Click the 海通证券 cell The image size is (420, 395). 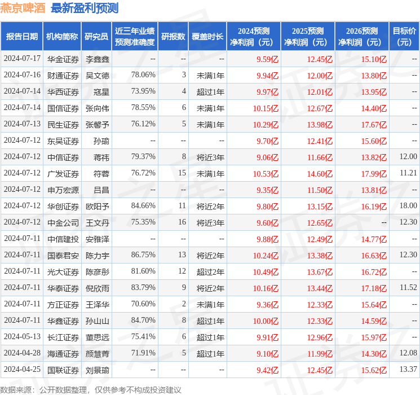pos(63,354)
